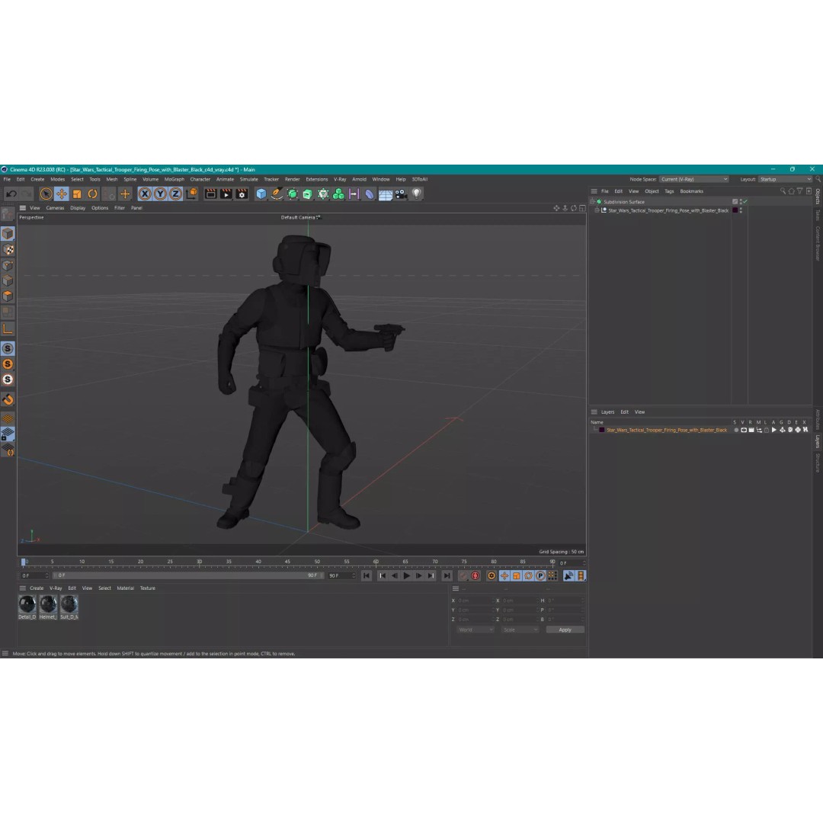Open the Create menu in main menu bar
This screenshot has height=823, width=823.
pyautogui.click(x=37, y=179)
